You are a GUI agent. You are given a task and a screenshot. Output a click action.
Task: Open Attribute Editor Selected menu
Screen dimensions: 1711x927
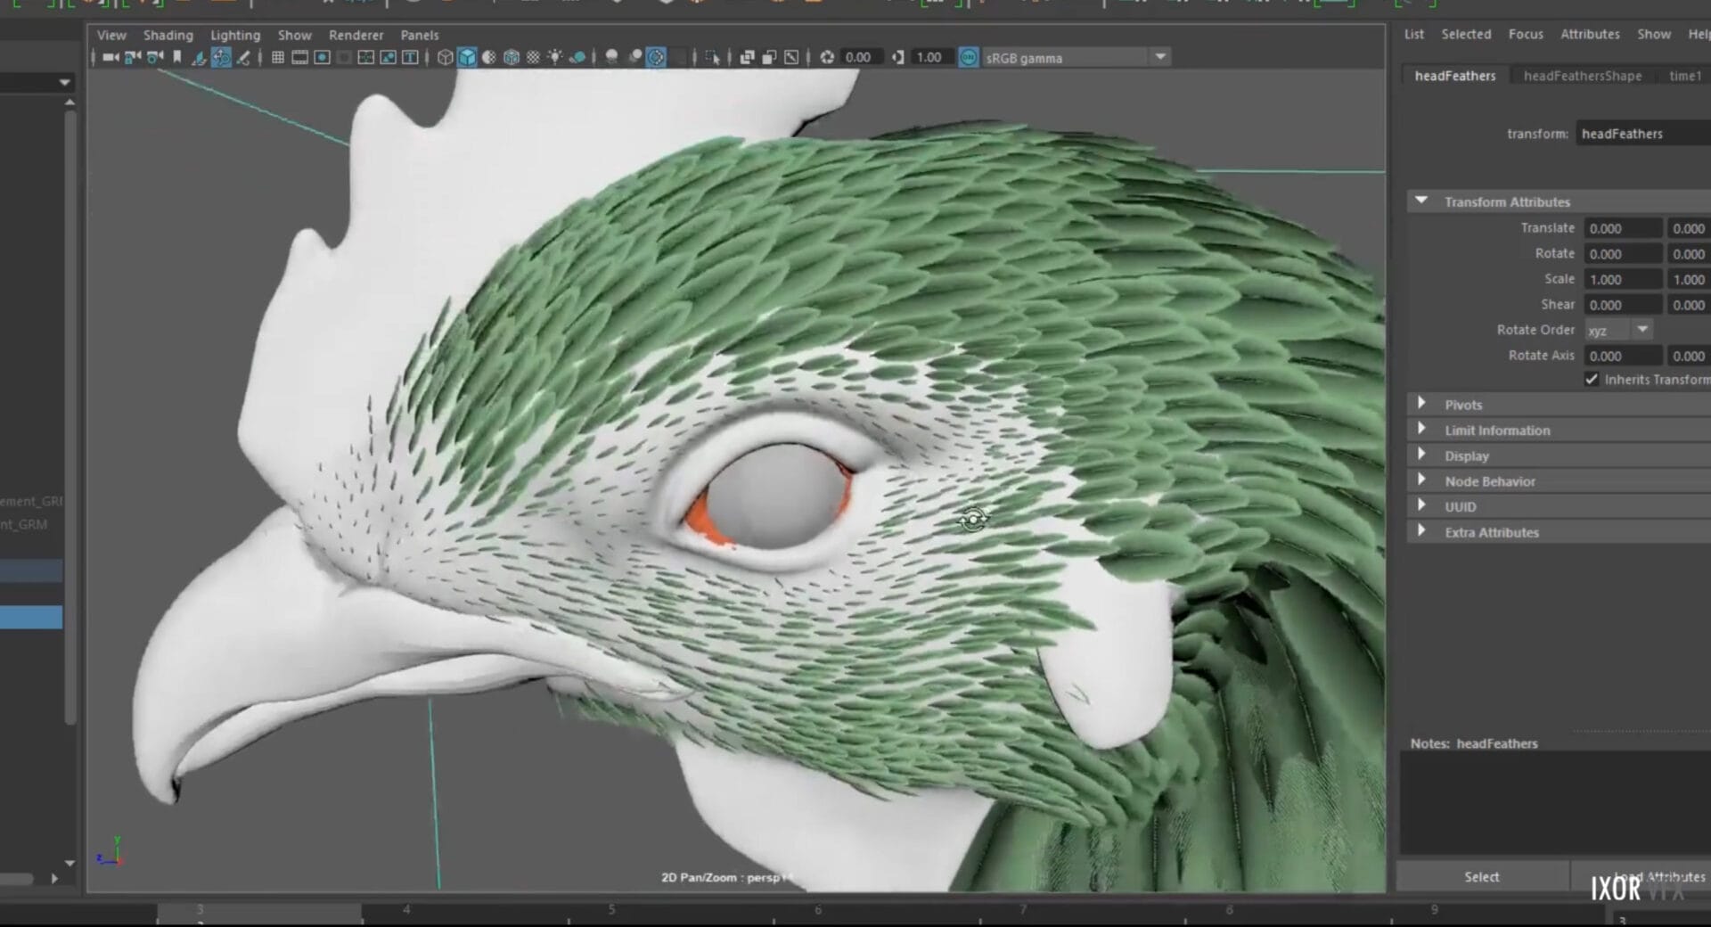1466,34
